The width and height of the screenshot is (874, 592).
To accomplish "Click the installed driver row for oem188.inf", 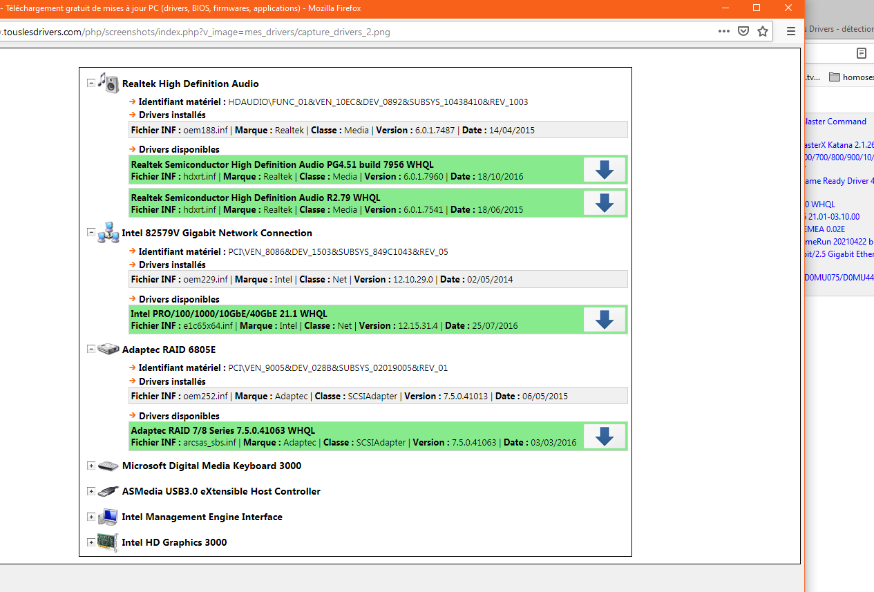I will [x=378, y=130].
